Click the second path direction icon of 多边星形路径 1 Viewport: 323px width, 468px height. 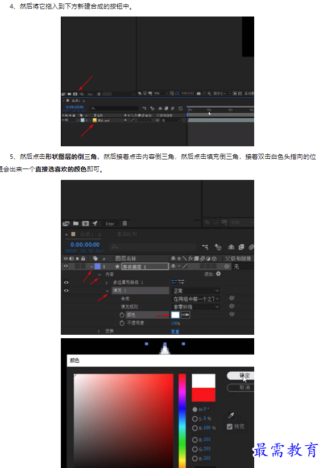click(181, 282)
